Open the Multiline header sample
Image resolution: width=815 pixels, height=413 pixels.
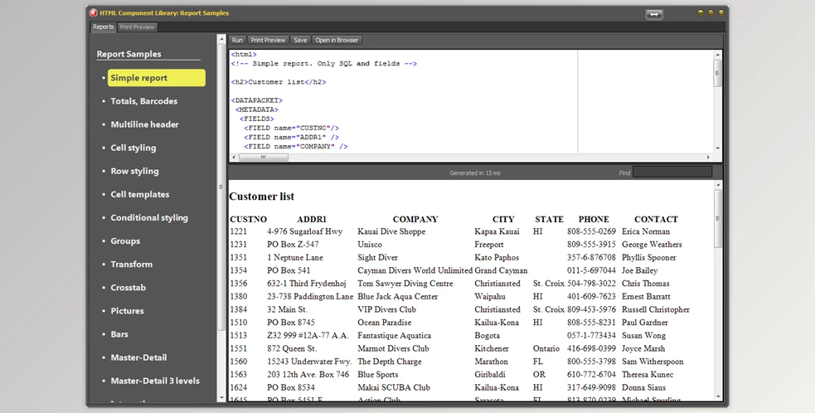[x=145, y=124]
